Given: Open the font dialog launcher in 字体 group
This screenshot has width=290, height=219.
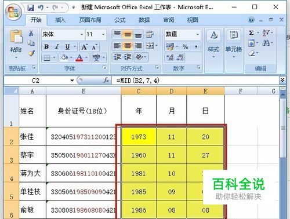Looking at the screenshot, I should [x=104, y=67].
